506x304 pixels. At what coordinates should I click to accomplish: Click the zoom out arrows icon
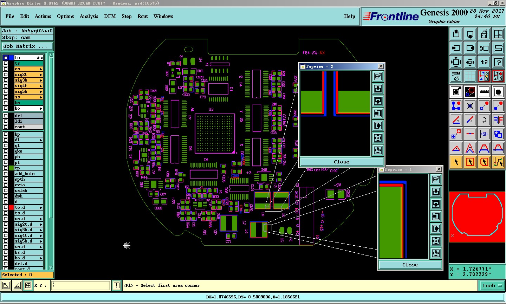[x=470, y=62]
